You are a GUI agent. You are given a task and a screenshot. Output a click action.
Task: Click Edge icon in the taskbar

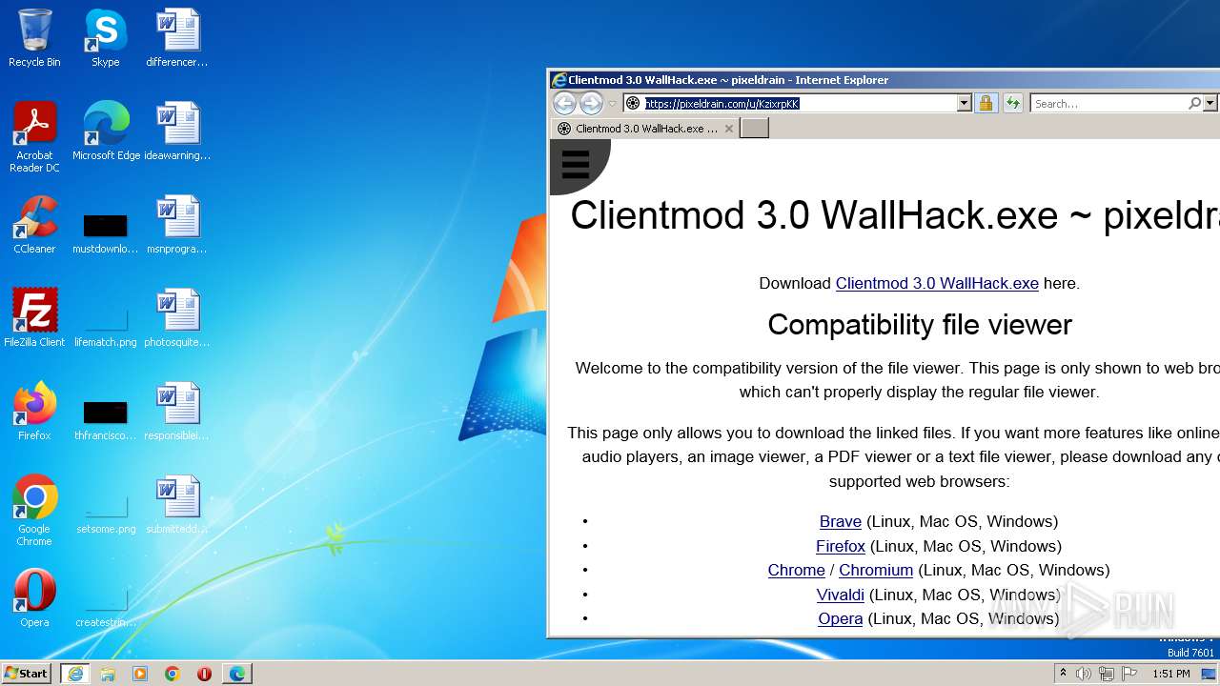coord(236,674)
